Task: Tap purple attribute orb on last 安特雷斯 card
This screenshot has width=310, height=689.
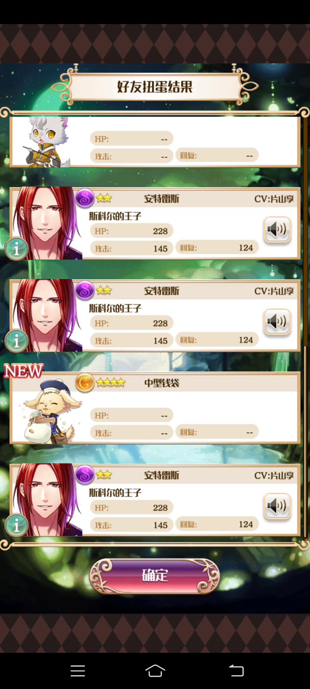Action: click(85, 475)
